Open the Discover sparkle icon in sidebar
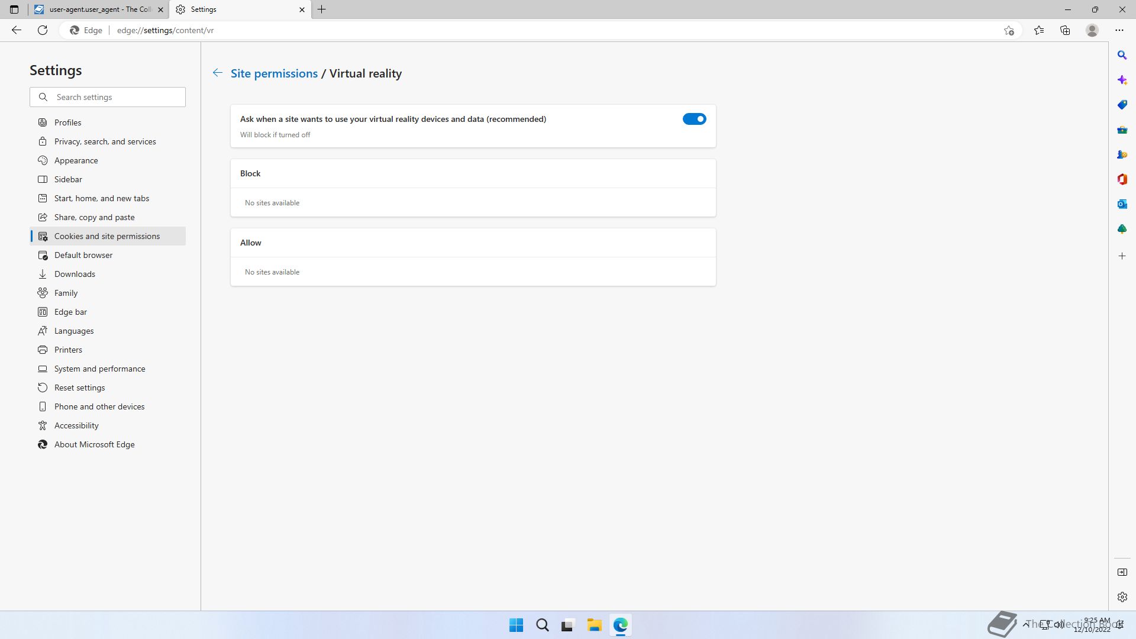The image size is (1136, 639). pos(1122,80)
